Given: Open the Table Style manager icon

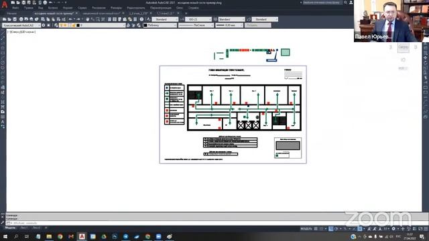Looking at the screenshot, I should [215, 19].
